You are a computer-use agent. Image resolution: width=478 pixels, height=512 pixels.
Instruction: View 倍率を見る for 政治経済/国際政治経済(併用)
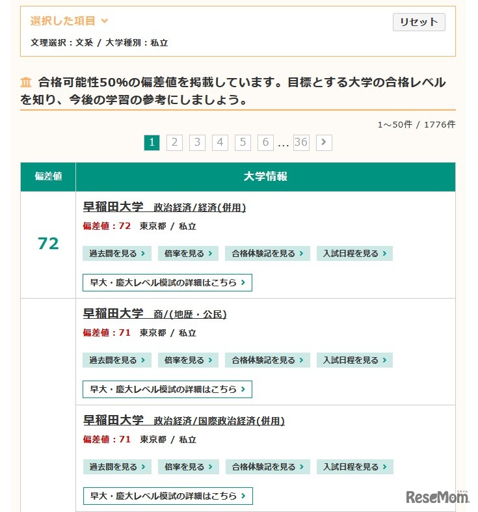click(x=189, y=466)
